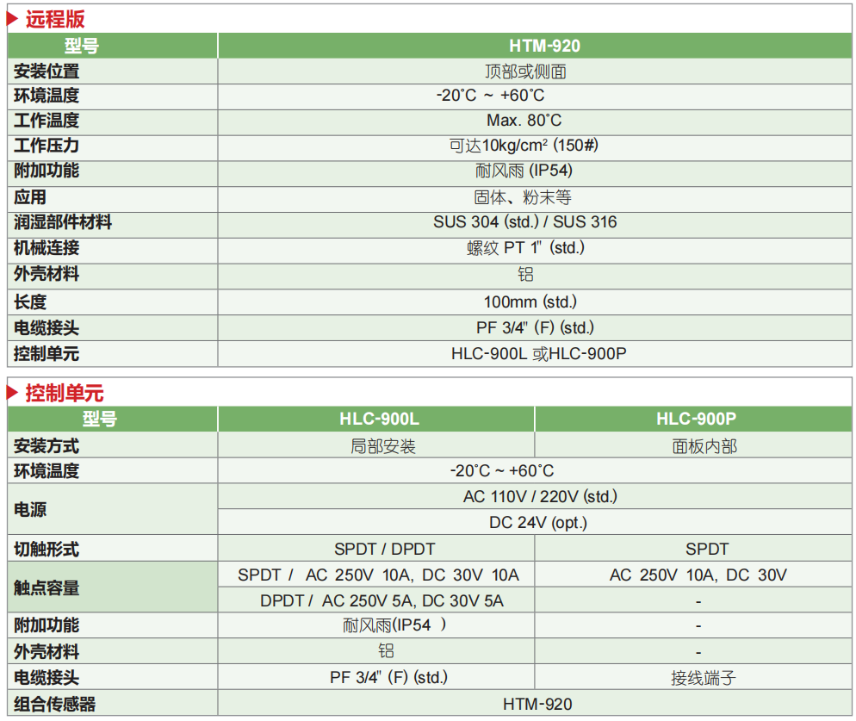Viewport: 856px width, 721px height.
Task: Select the HTM-920 header cell
Action: 535,46
